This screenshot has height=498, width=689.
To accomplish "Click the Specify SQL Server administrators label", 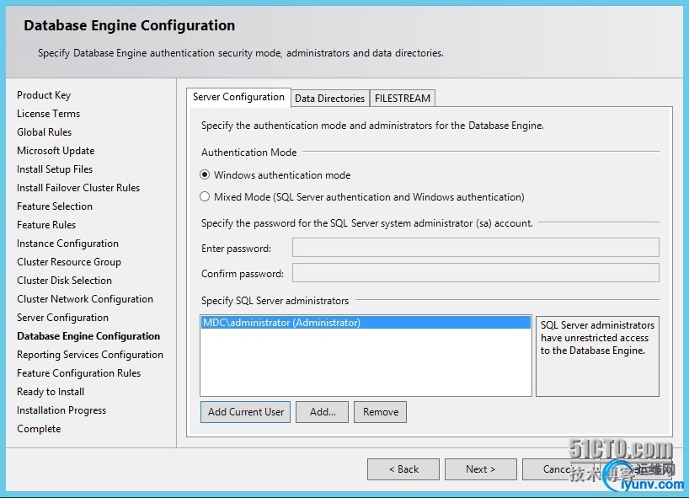I will 275,301.
